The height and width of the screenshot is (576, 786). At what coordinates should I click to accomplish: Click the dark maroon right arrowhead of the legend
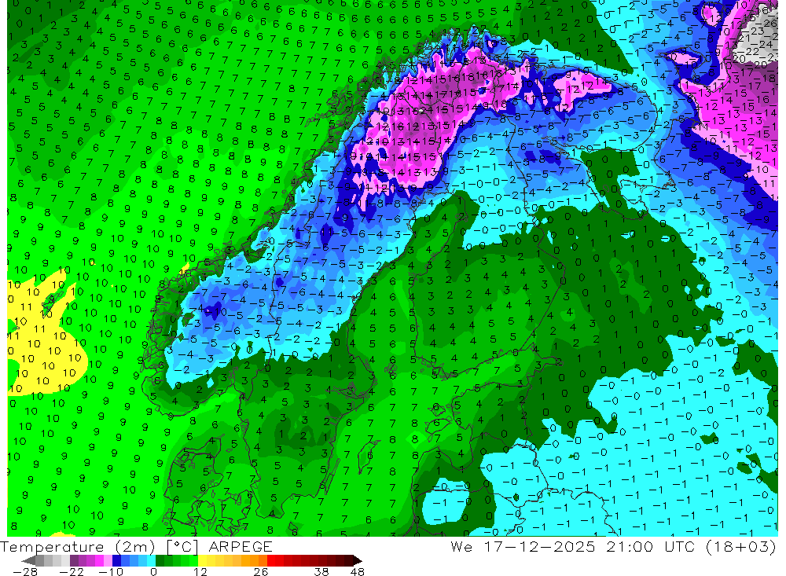(357, 561)
